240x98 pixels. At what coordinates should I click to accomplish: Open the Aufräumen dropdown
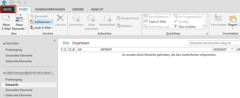click(41, 22)
